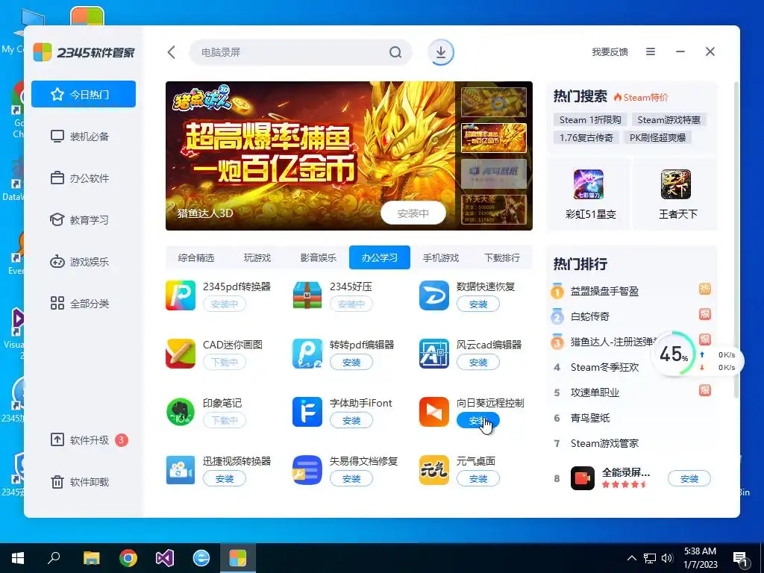The height and width of the screenshot is (573, 764).
Task: Open File Explorer from the taskbar
Action: [x=91, y=558]
